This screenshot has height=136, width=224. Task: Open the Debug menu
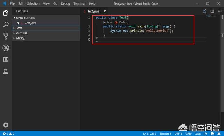pos(65,3)
